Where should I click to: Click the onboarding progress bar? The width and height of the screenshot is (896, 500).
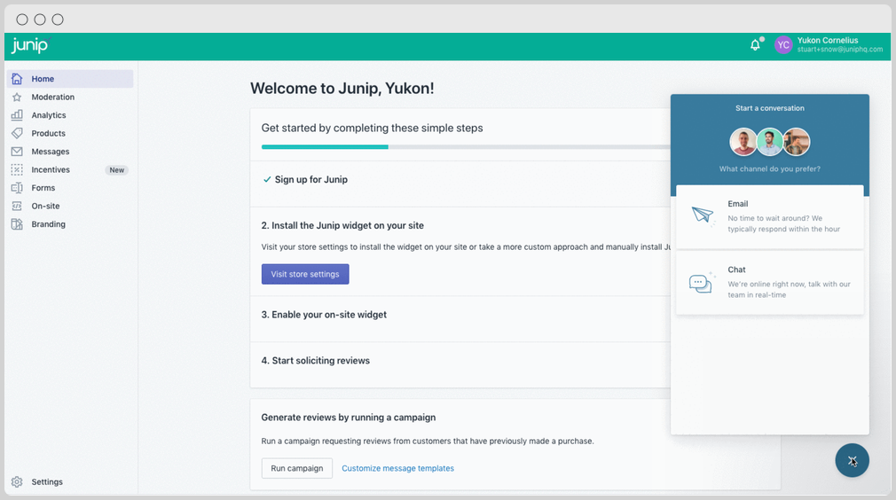466,146
